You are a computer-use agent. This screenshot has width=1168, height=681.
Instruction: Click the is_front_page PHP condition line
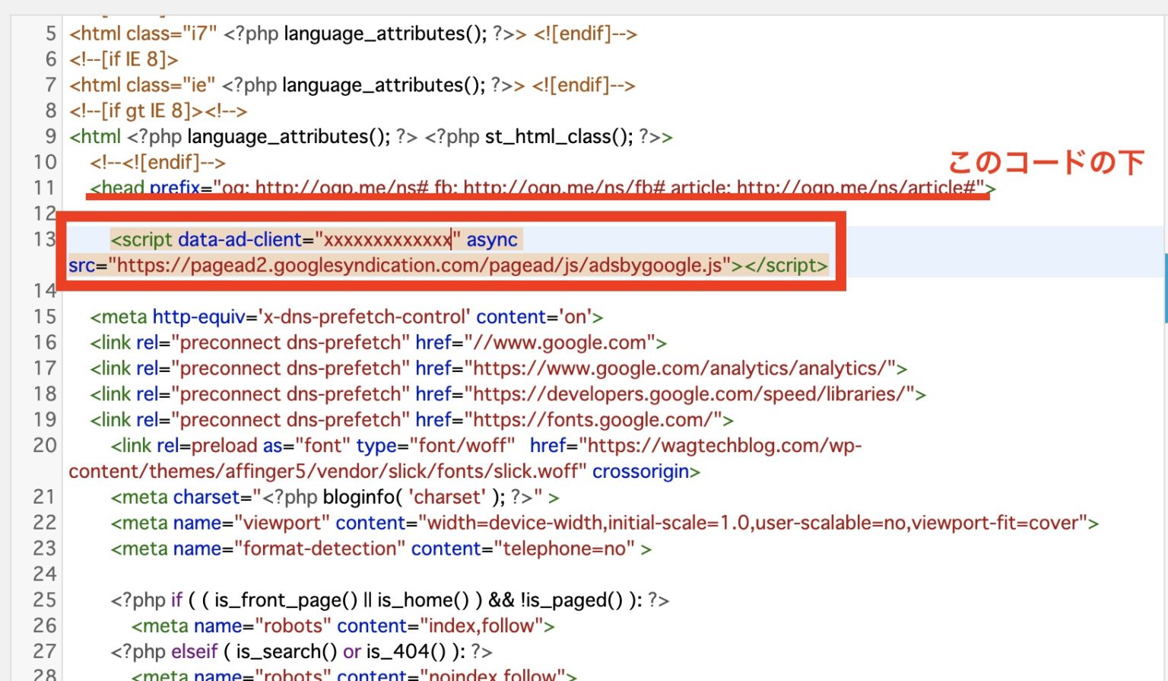(380, 600)
